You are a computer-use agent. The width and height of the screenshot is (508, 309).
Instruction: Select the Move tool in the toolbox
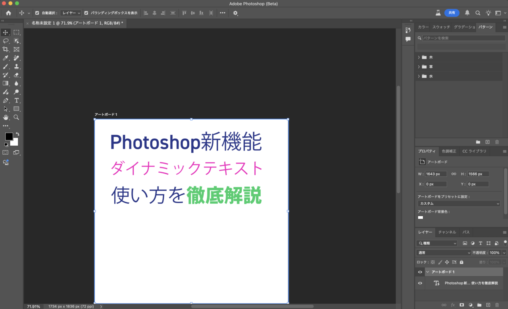pyautogui.click(x=6, y=32)
